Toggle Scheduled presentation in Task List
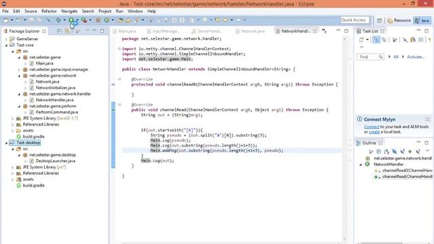Viewport: 434px width, 244px height. click(384, 40)
